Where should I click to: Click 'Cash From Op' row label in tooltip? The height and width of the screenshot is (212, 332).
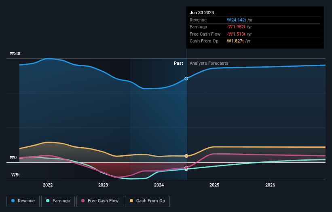[204, 41]
